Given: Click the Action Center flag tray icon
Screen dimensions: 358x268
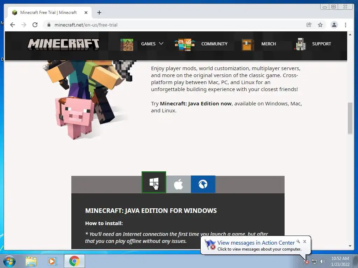Looking at the screenshot, I should (306, 262).
